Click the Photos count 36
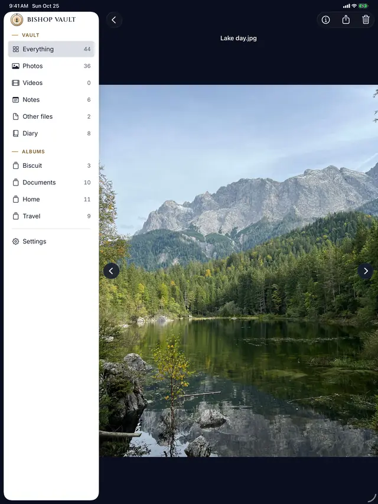 87,66
